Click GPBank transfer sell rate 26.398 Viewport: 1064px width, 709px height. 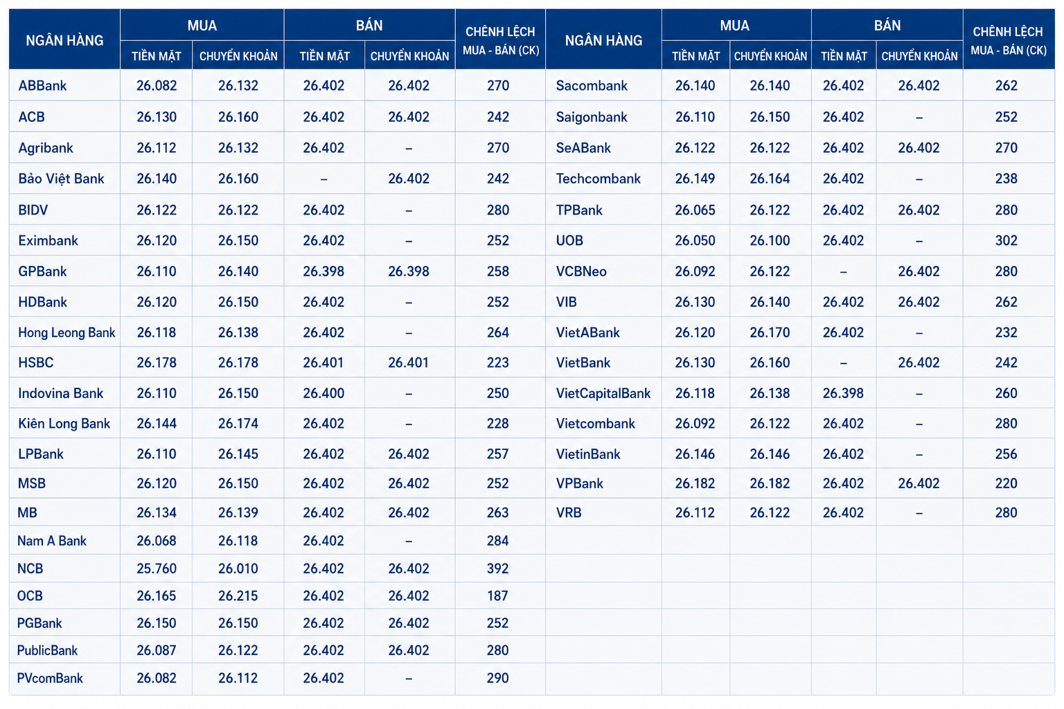tap(409, 271)
